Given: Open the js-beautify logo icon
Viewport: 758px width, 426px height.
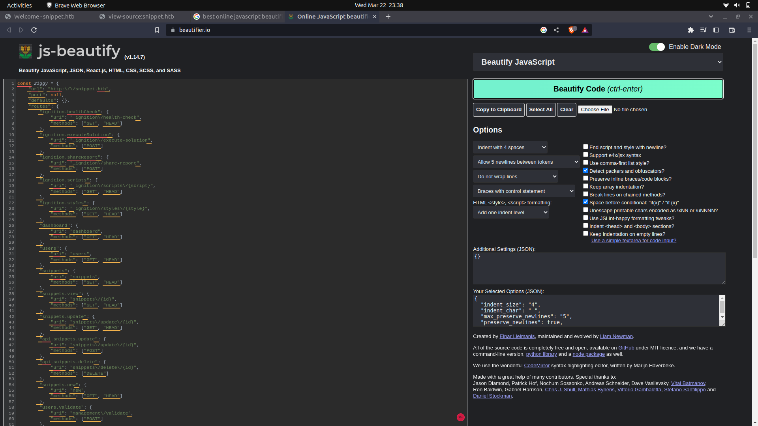Looking at the screenshot, I should point(25,51).
